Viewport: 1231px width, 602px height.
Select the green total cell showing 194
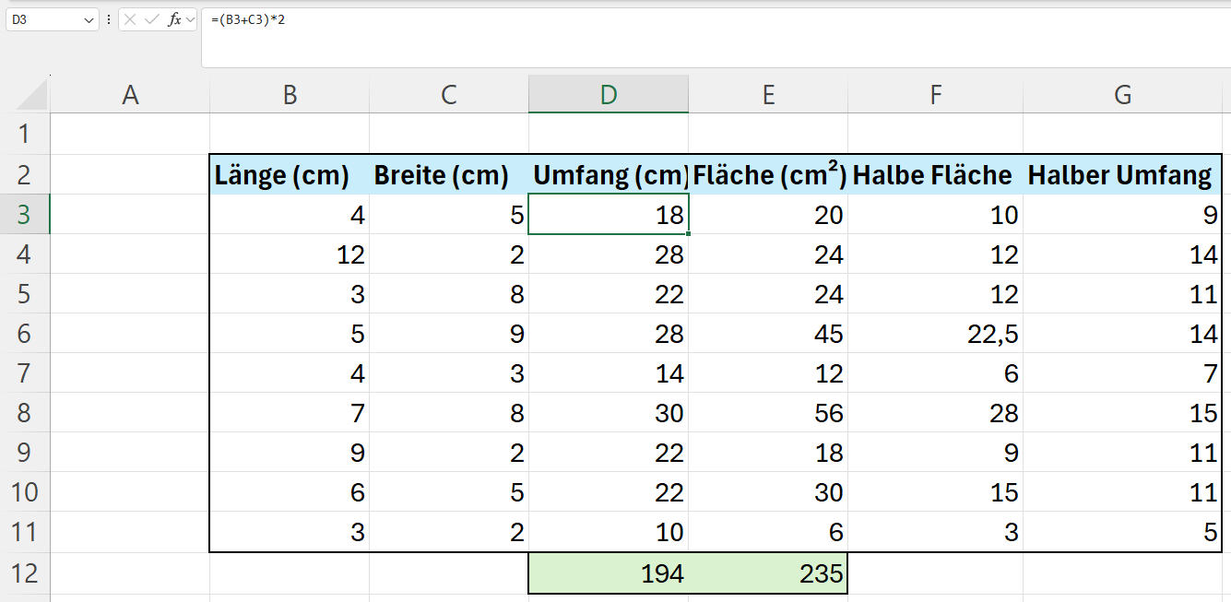[x=609, y=573]
